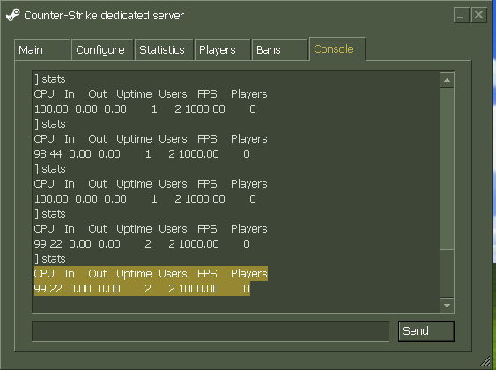Open the Configure tab
This screenshot has height=370, width=496.
pyautogui.click(x=102, y=49)
